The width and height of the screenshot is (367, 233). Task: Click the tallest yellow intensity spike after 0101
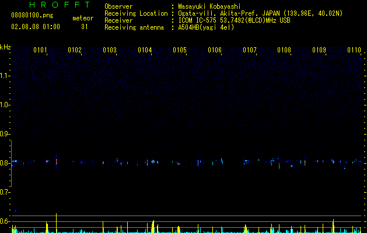tap(56, 223)
